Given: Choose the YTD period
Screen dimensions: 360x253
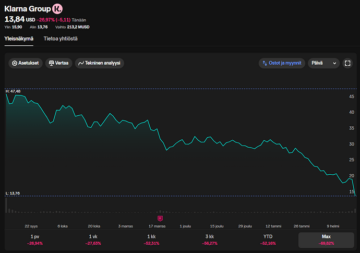Looking at the screenshot, I should click(268, 239).
